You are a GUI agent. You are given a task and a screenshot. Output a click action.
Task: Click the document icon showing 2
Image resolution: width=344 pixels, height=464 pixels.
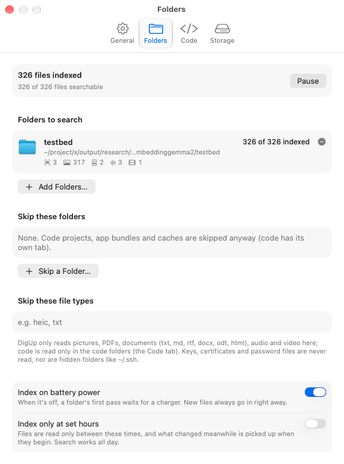[94, 162]
